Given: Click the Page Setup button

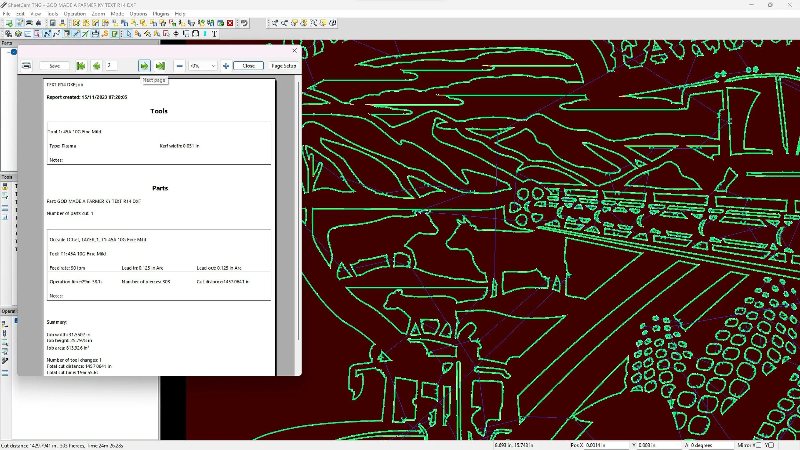Looking at the screenshot, I should 284,66.
